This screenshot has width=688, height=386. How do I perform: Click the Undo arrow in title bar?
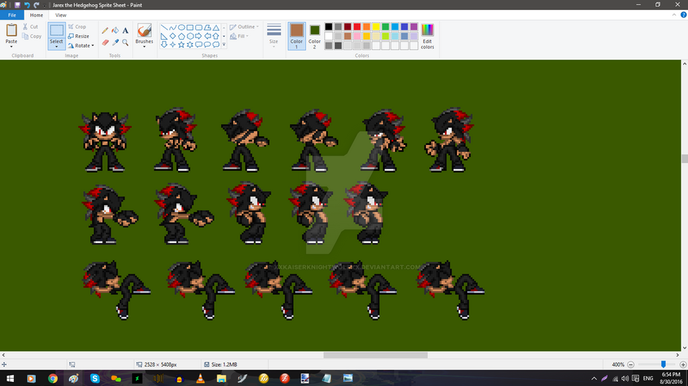pos(27,5)
